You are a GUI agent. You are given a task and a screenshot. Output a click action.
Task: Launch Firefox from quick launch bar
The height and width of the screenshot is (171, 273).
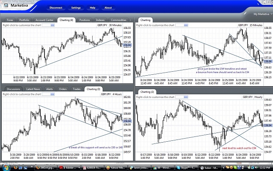click(x=15, y=168)
